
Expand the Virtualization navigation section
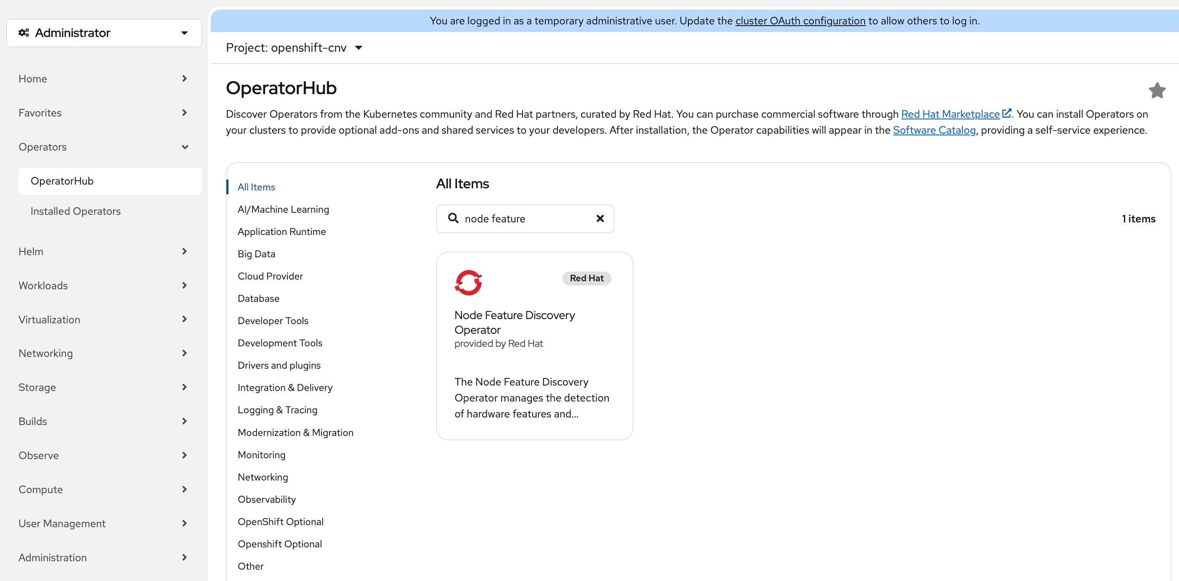(104, 319)
